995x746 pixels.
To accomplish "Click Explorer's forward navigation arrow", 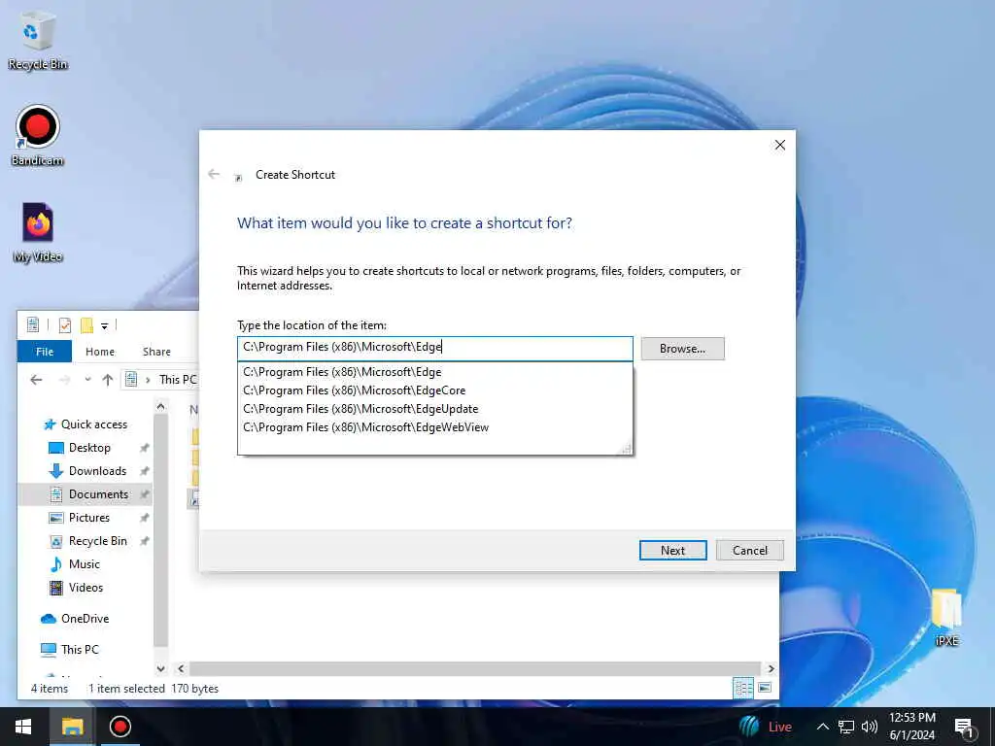I will (64, 380).
